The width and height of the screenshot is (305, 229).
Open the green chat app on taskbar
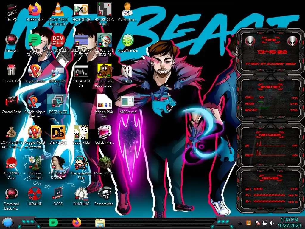pos(53,222)
